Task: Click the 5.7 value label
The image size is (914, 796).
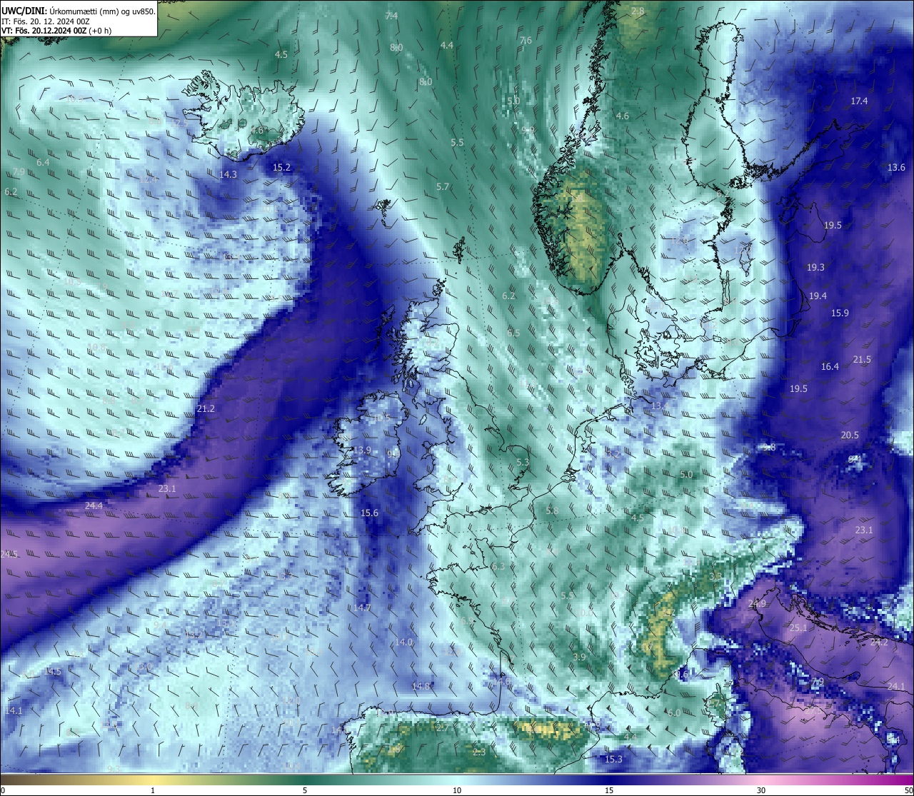Action: pyautogui.click(x=443, y=187)
